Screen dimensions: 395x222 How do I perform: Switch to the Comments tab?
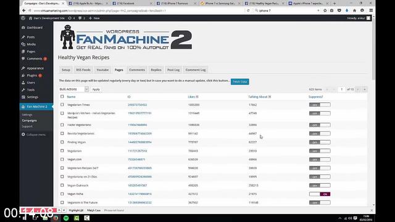click(137, 70)
